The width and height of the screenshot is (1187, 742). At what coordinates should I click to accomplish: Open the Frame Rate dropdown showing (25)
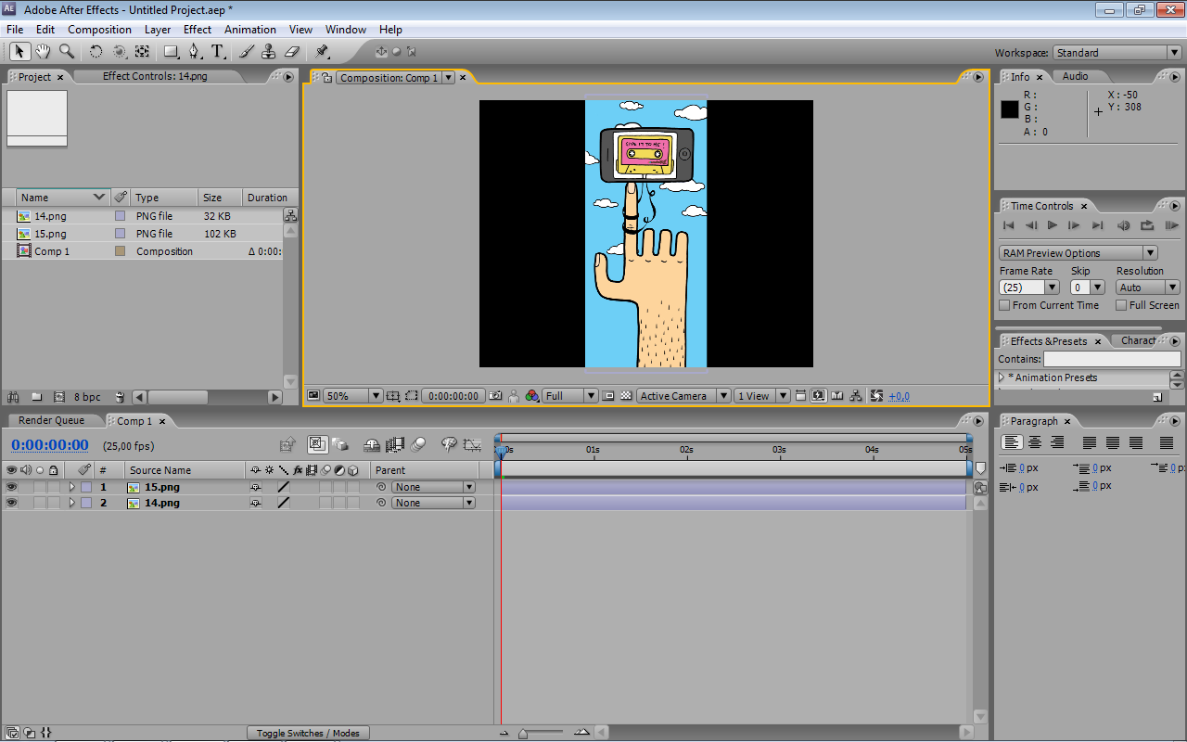tap(1028, 288)
